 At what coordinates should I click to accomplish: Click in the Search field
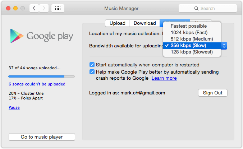click(x=208, y=8)
